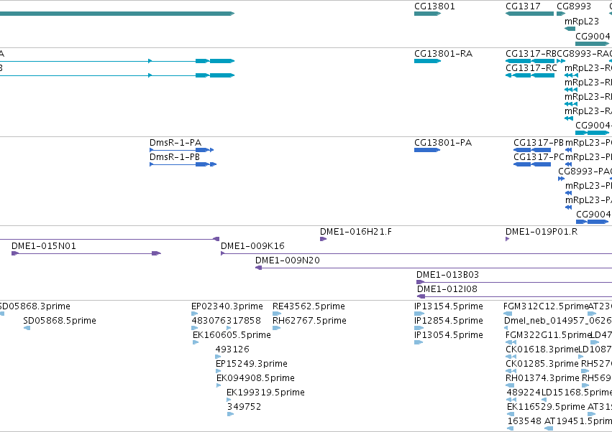Select the 163548 EST label
The width and height of the screenshot is (612, 432).
[x=524, y=421]
